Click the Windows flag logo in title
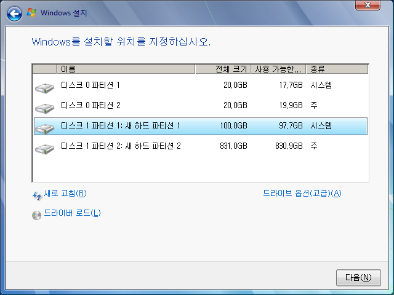 31,12
